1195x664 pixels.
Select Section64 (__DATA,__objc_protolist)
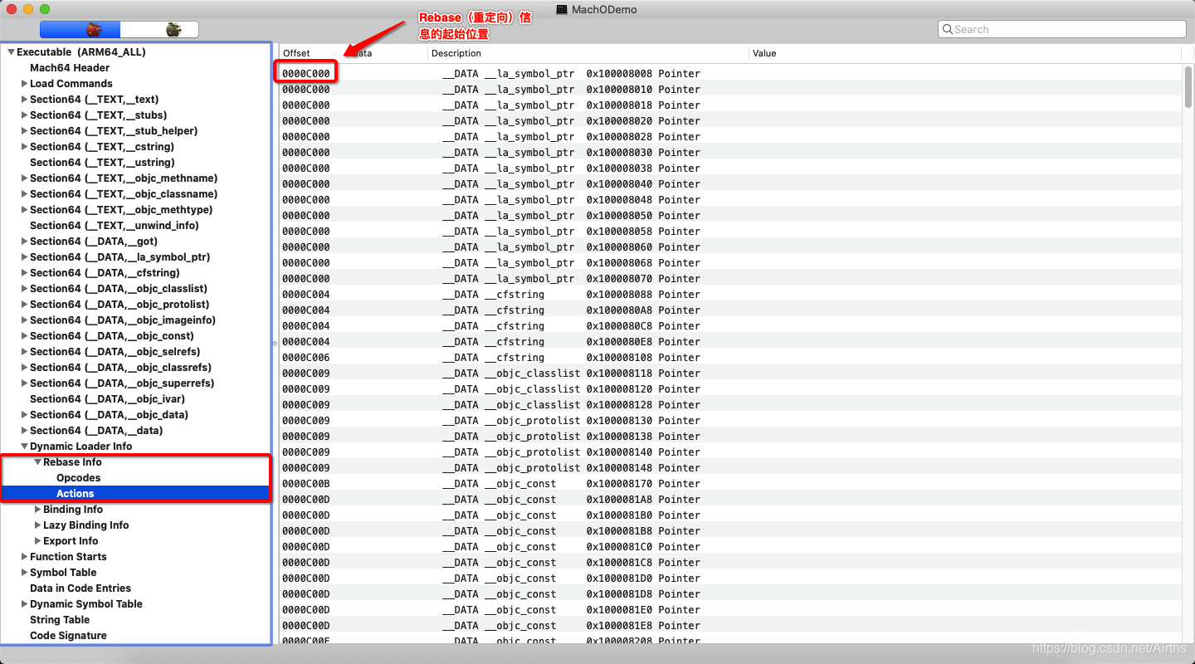pos(119,305)
